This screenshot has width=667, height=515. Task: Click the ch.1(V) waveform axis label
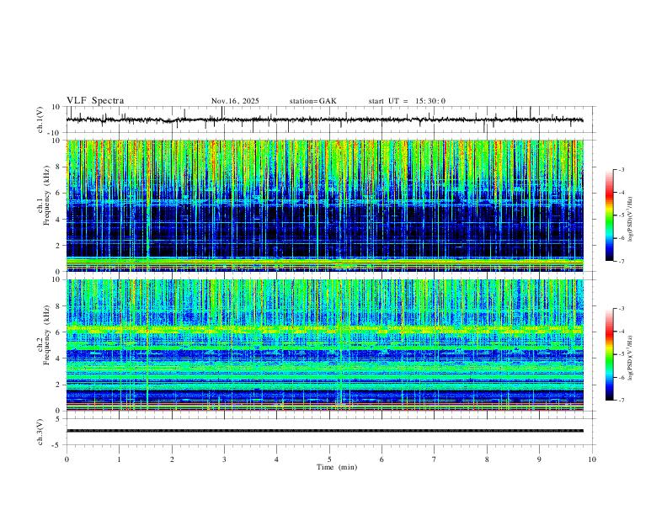click(40, 119)
